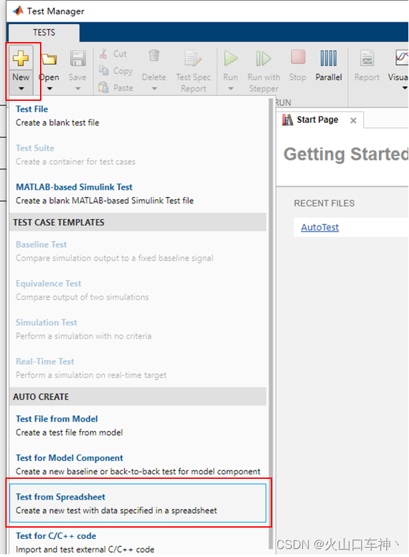The width and height of the screenshot is (409, 557).
Task: Click the Save floppy disk icon
Action: coord(77,58)
